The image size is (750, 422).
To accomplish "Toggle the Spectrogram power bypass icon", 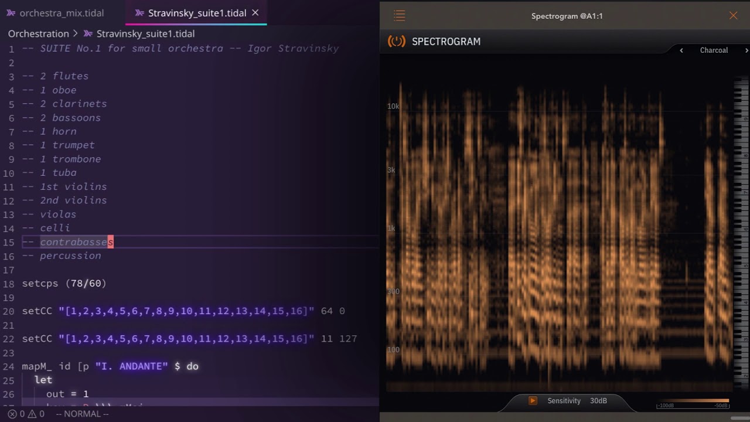I will tap(397, 42).
